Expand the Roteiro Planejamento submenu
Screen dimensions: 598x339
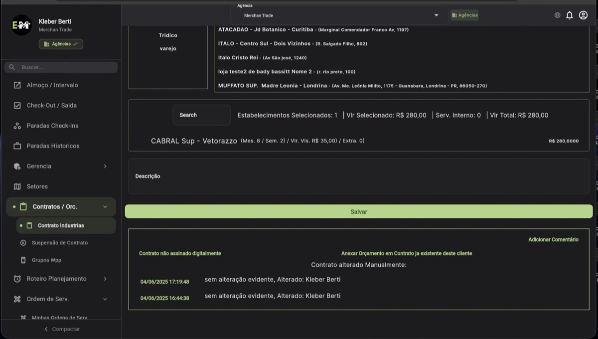[x=105, y=279]
